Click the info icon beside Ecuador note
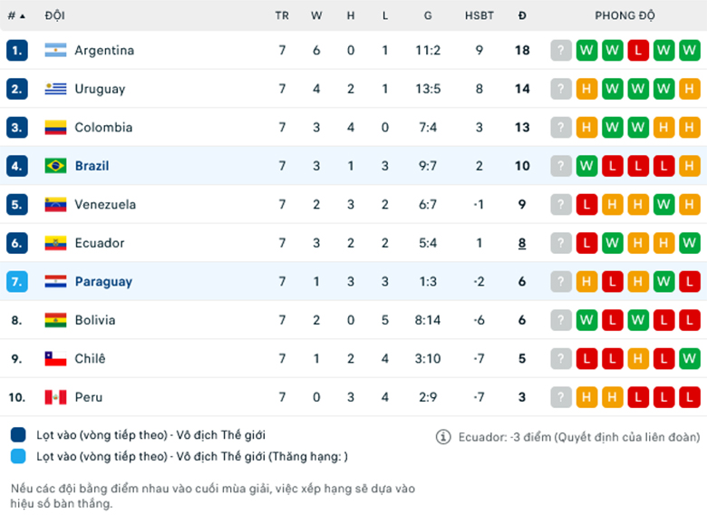Viewport: 707px width, 515px height. (443, 436)
